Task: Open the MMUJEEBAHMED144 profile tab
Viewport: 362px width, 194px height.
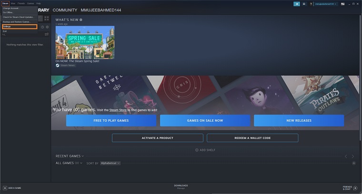Action: [101, 10]
